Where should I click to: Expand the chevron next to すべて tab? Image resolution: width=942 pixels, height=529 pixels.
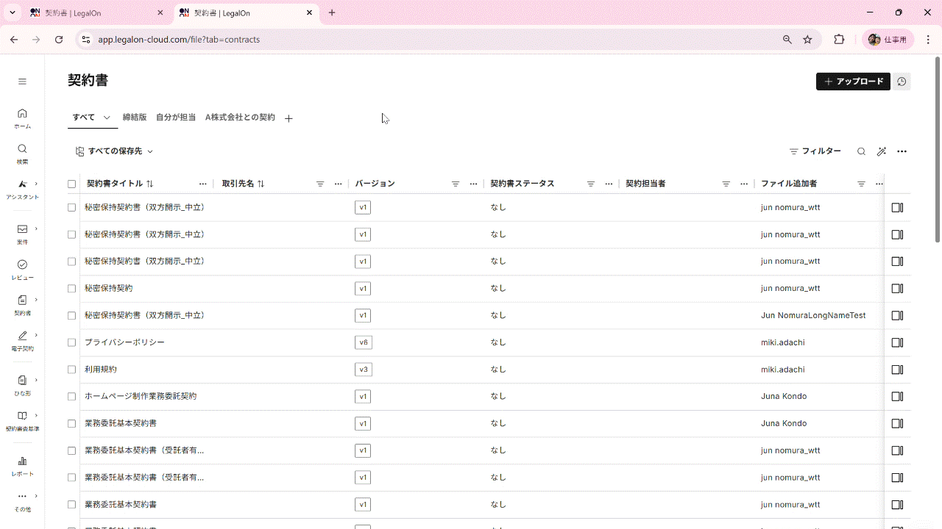[107, 118]
